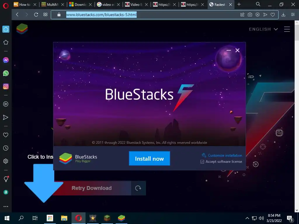Open a new tab with plus button
This screenshot has height=224, width=299.
(239, 4)
